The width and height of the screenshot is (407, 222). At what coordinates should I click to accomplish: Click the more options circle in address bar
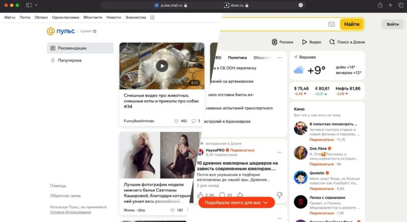(301, 5)
